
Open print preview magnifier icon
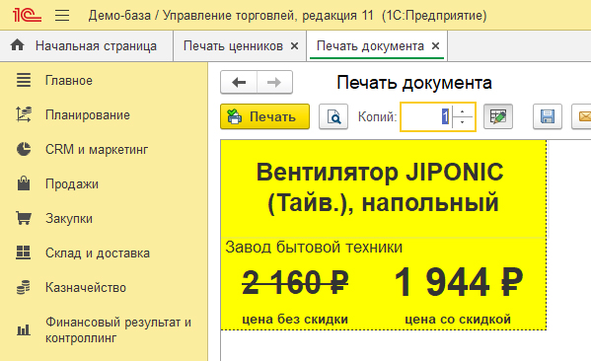point(333,116)
